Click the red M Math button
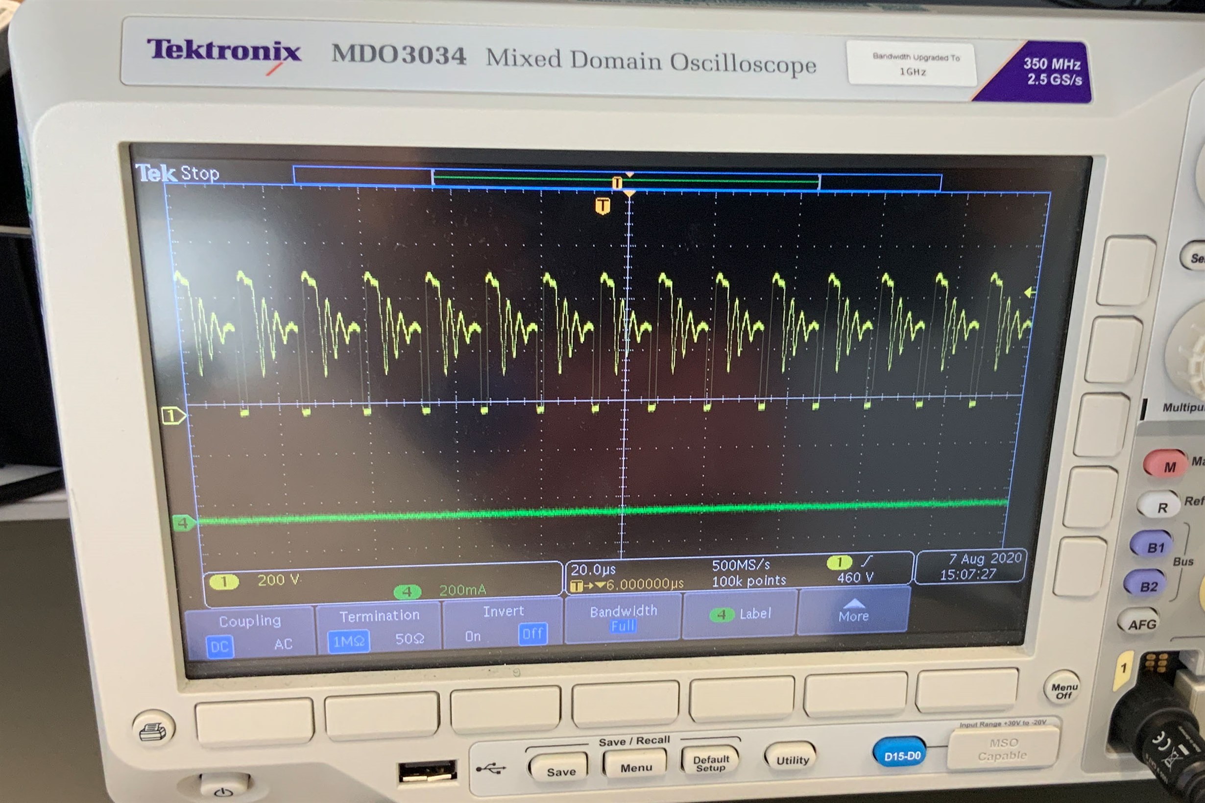Viewport: 1205px width, 803px height. pos(1166,464)
